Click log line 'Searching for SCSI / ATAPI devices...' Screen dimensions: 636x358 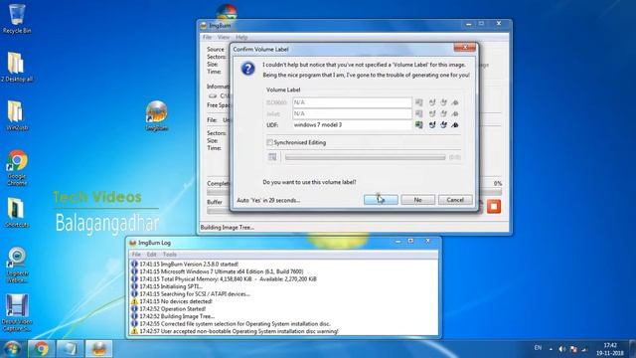(x=195, y=294)
